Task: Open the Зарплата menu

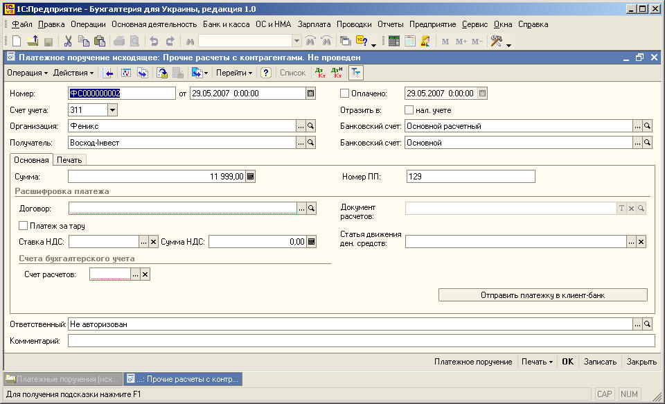Action: tap(314, 24)
